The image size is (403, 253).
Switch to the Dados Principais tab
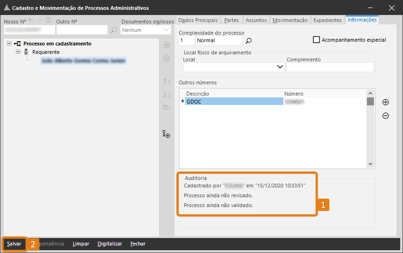pyautogui.click(x=198, y=20)
